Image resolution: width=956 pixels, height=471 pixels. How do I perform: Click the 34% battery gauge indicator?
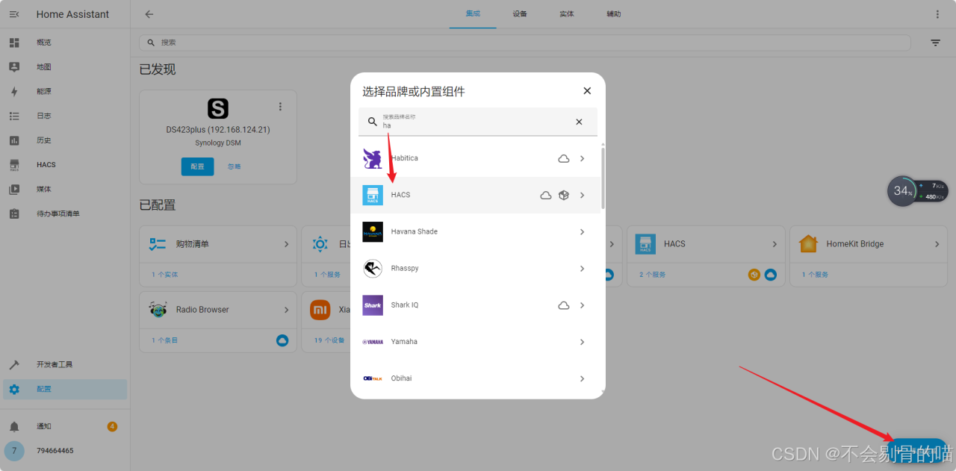click(902, 191)
